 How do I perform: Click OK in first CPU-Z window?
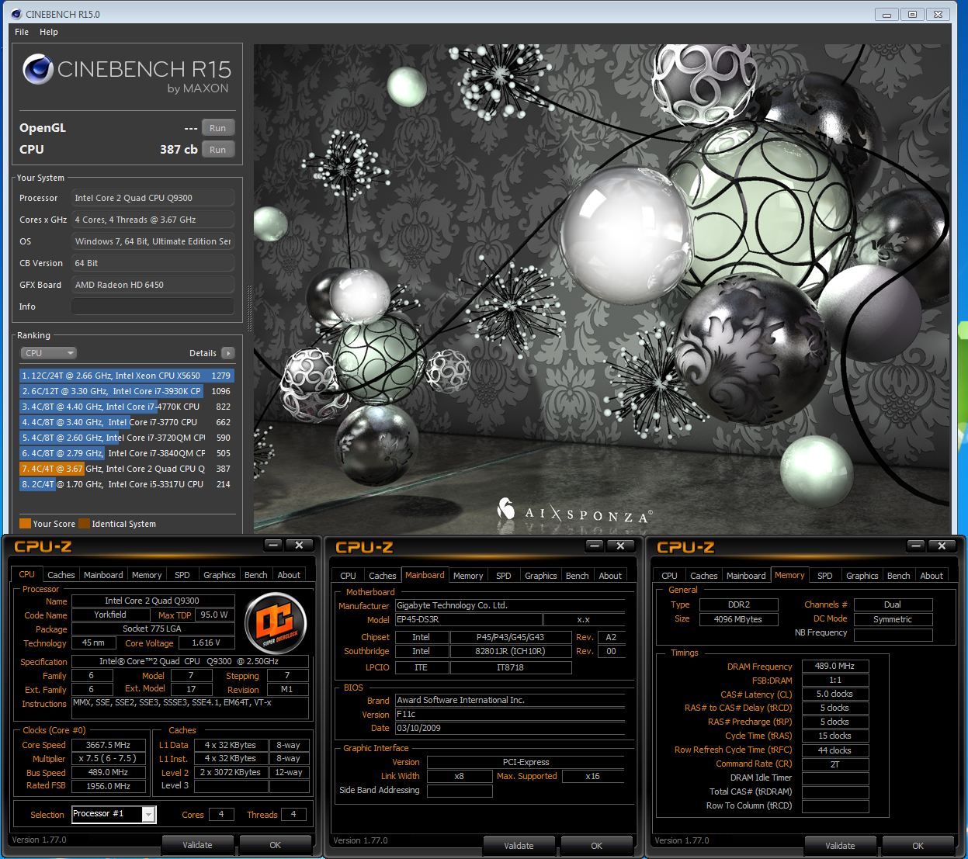276,845
